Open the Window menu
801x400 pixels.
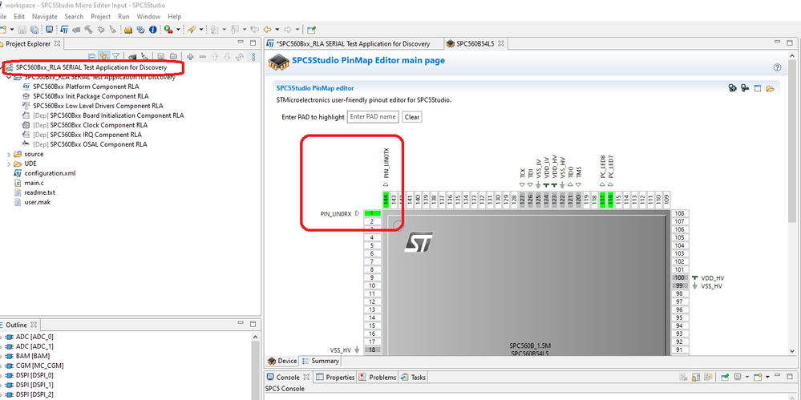click(148, 16)
